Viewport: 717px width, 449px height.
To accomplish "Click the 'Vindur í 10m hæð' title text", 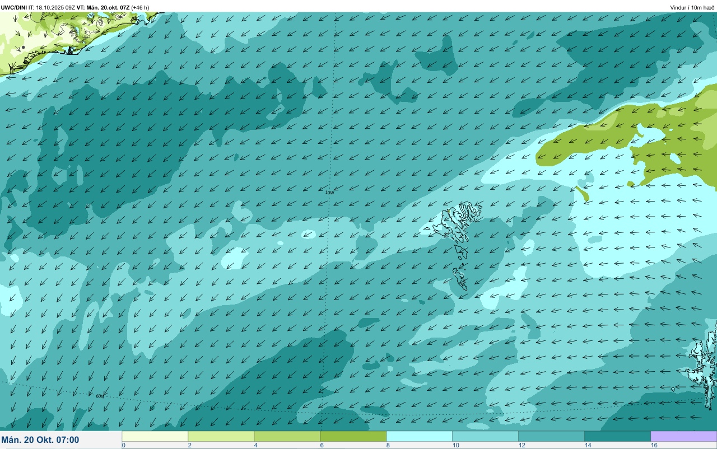I will (692, 7).
